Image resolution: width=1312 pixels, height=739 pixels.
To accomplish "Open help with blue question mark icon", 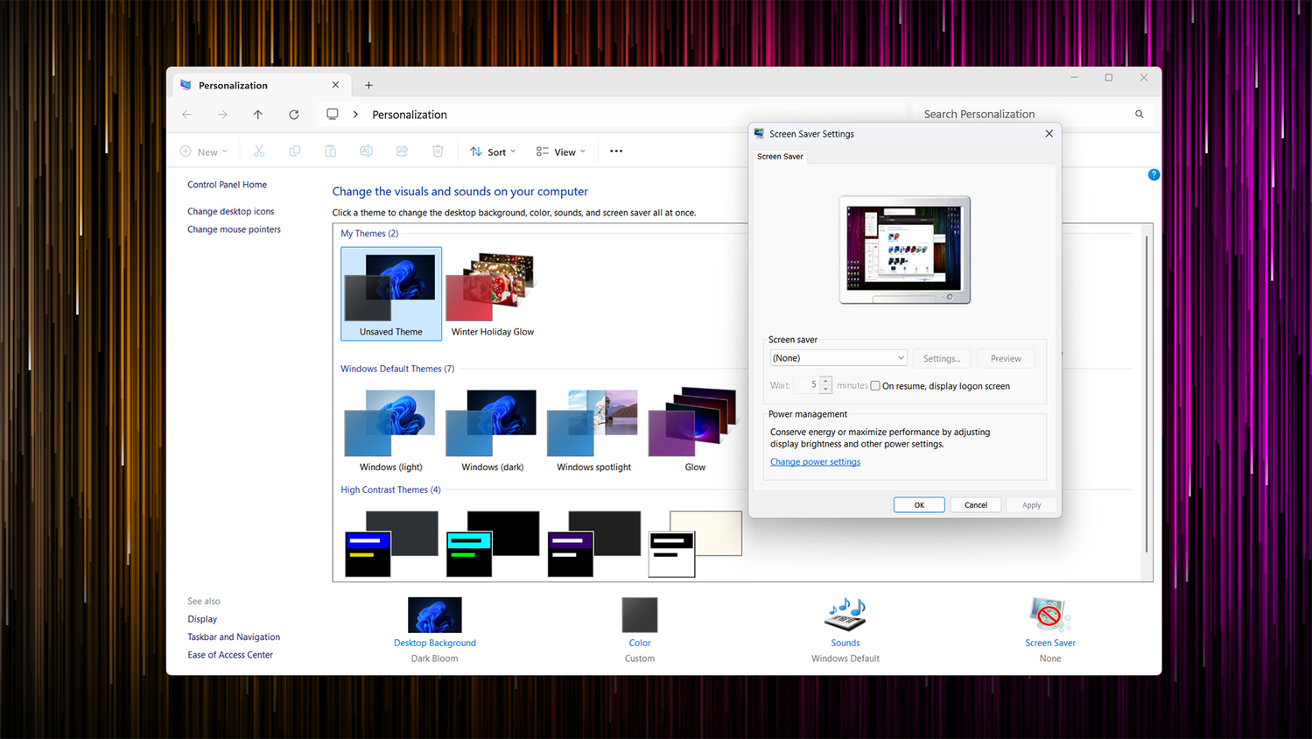I will (1154, 174).
